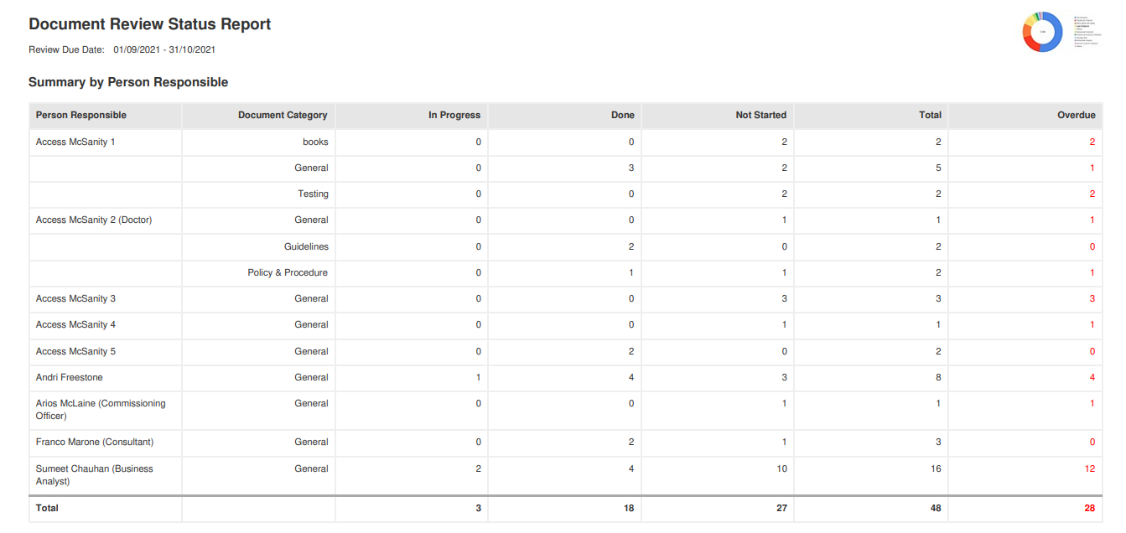Click the Document Category column header

(283, 115)
